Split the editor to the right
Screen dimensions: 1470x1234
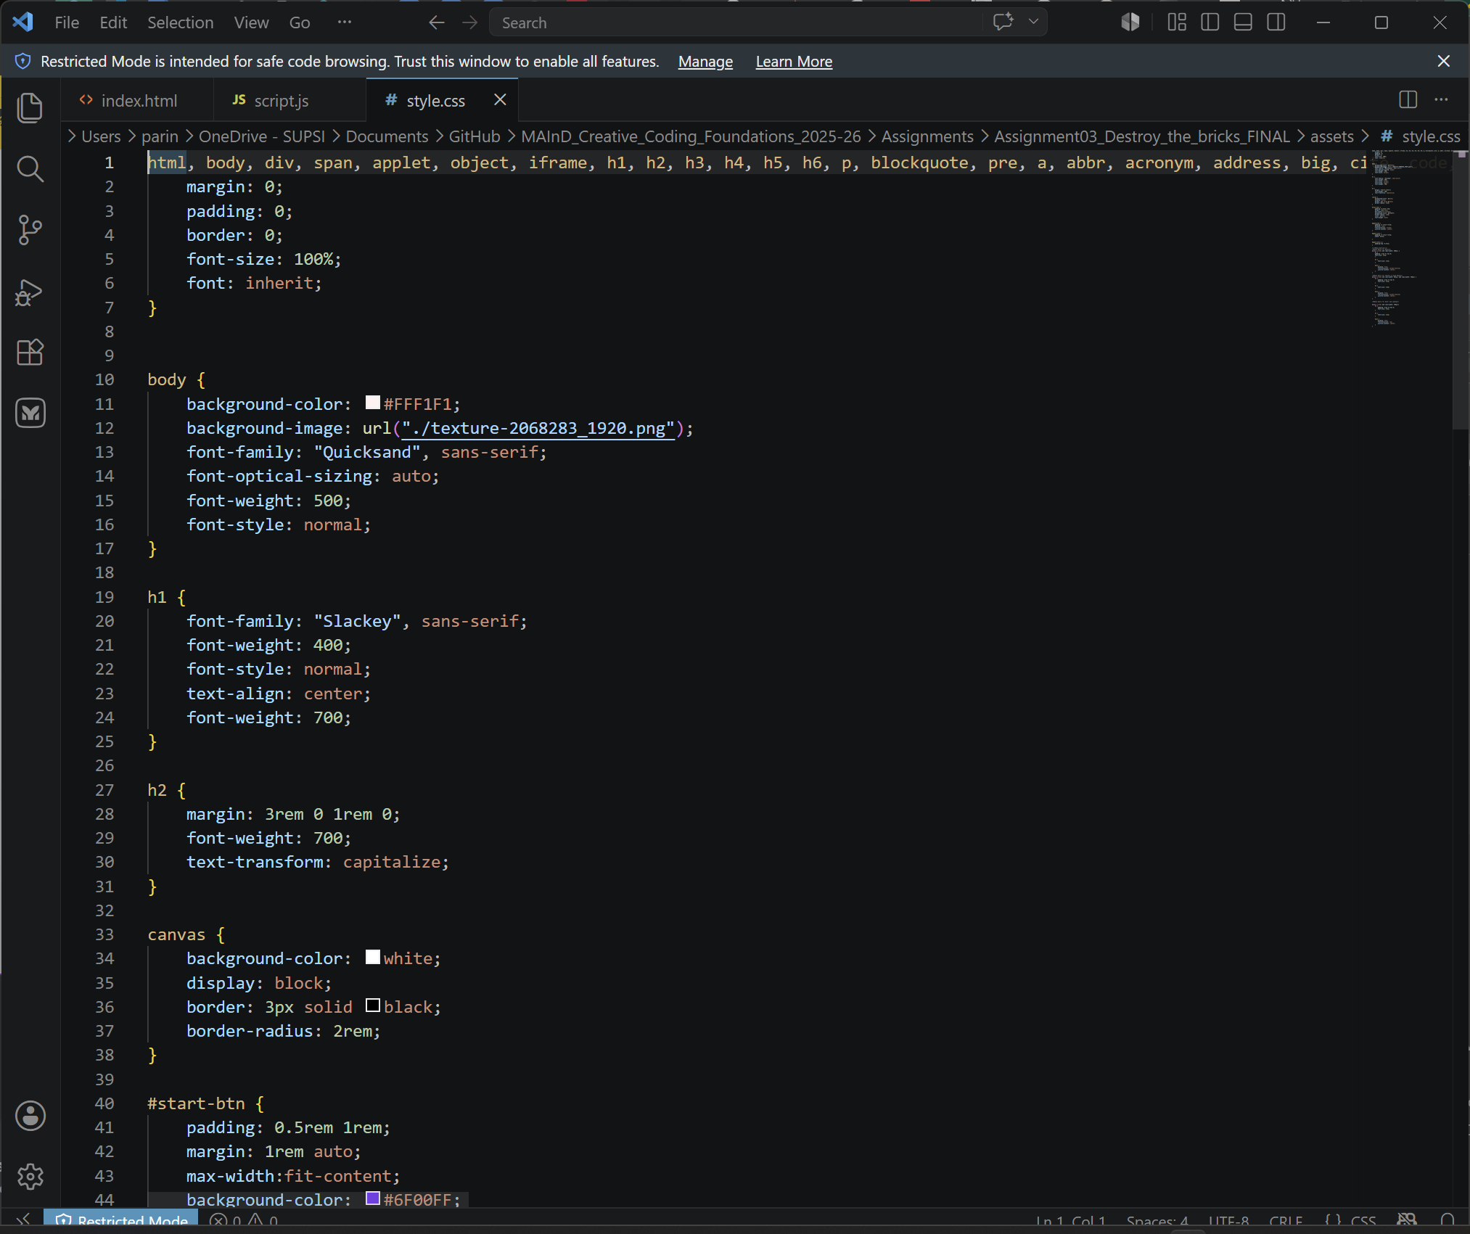[x=1408, y=100]
